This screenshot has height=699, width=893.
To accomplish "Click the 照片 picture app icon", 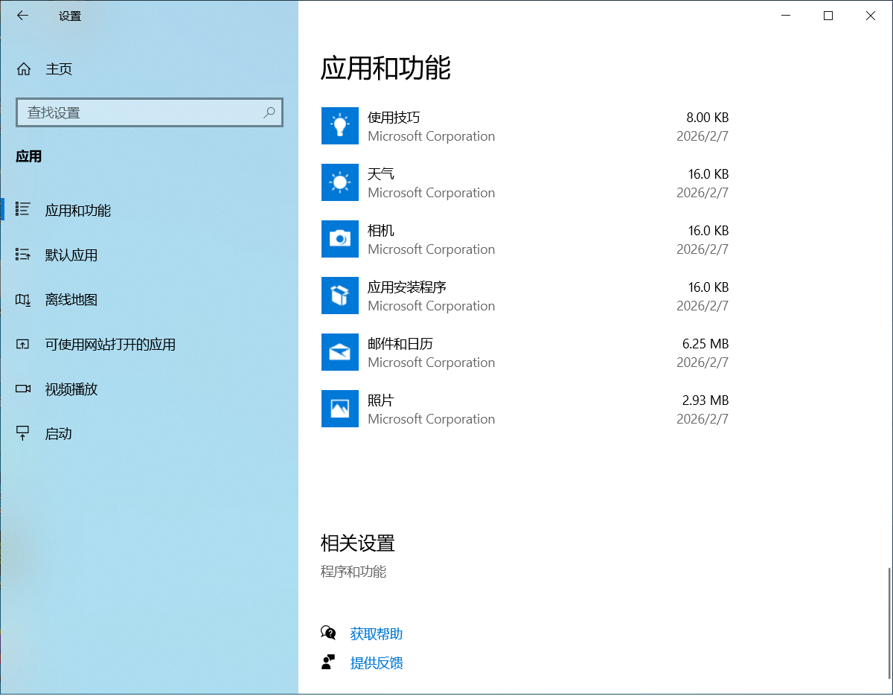I will (340, 409).
